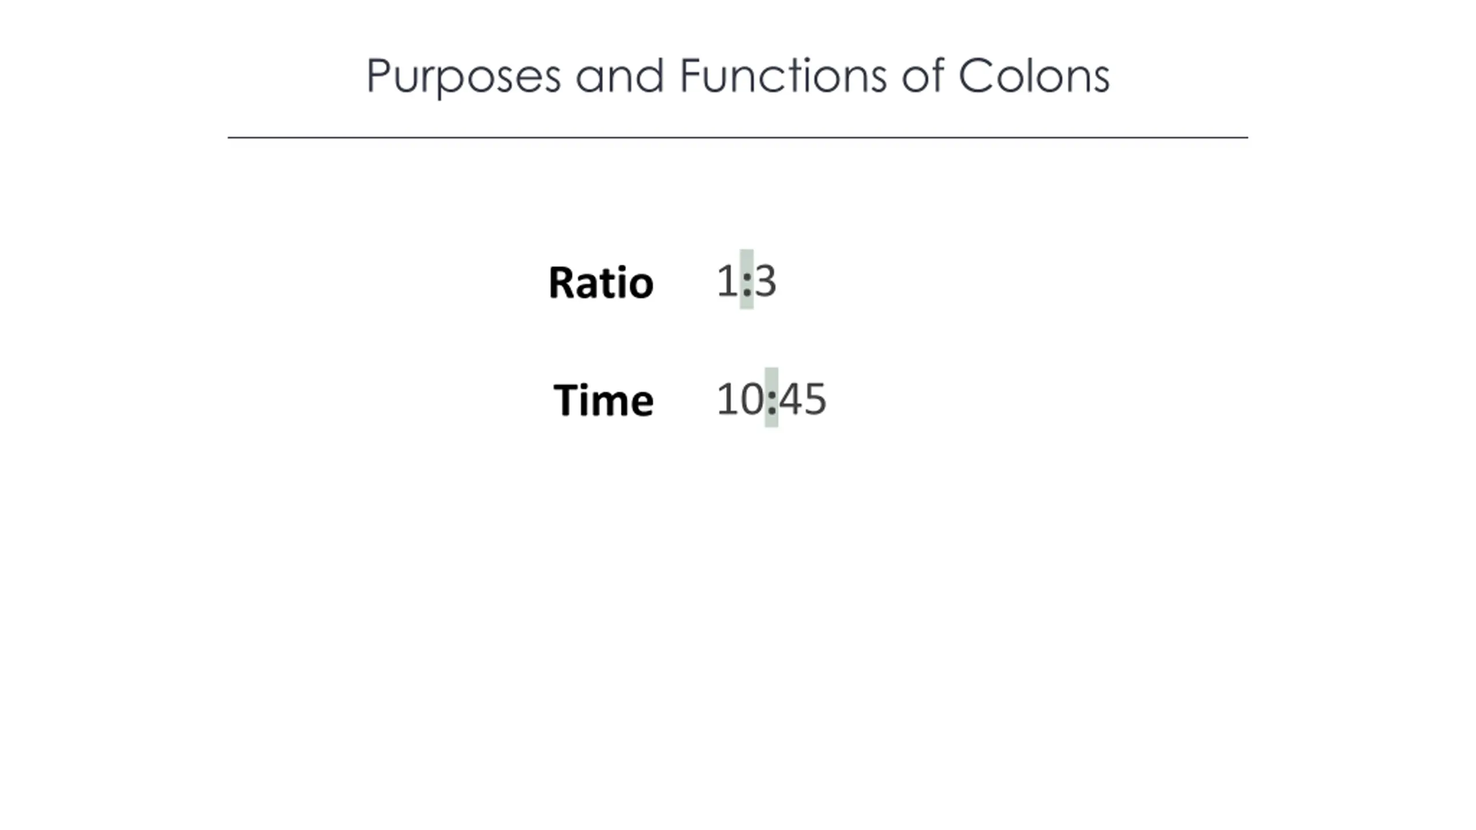Image resolution: width=1476 pixels, height=830 pixels.
Task: Click the digit 3 in the ratio example
Action: point(766,281)
